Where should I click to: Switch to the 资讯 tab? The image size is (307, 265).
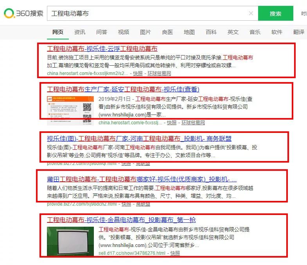coord(80,32)
